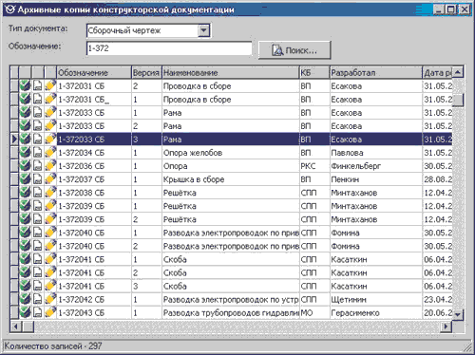Click the cell Павлова
The width and height of the screenshot is (475, 355).
(376, 153)
